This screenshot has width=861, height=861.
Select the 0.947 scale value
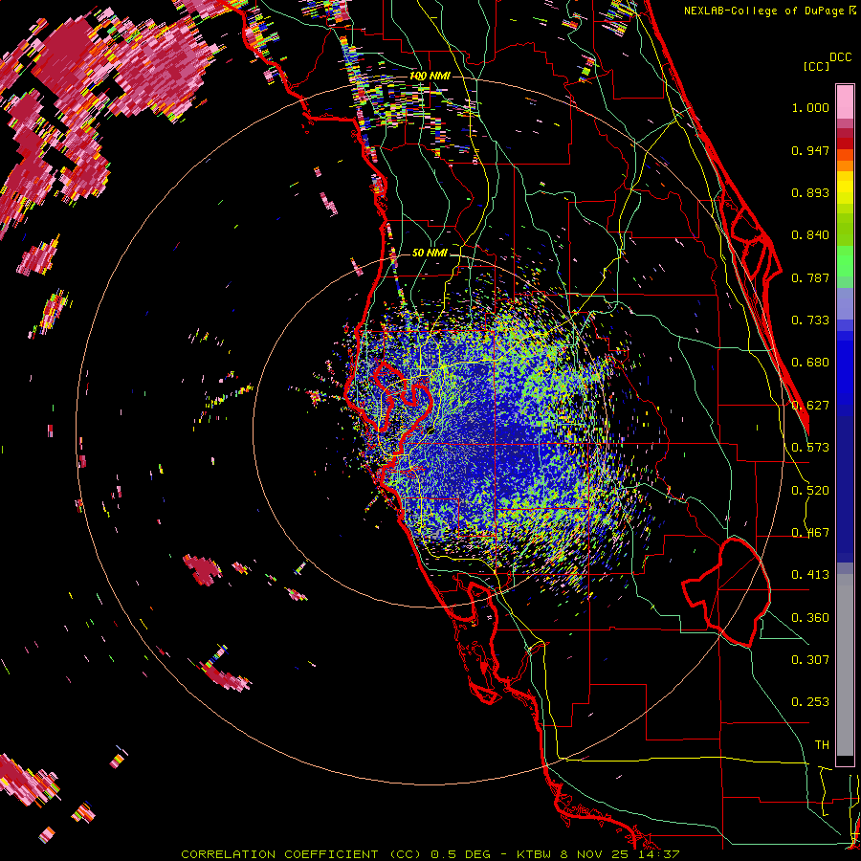[810, 150]
